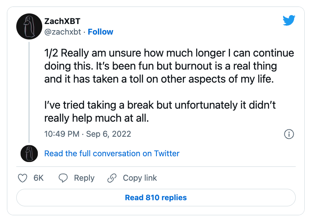Click the 'Sep 6, 2022' date text

pyautogui.click(x=108, y=134)
